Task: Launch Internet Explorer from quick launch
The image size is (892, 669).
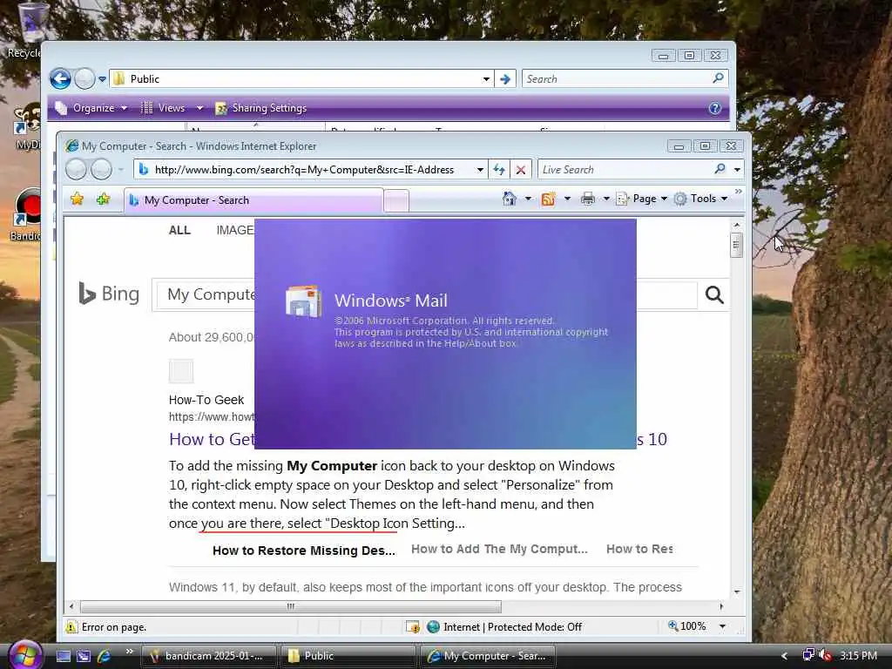Action: 105,656
